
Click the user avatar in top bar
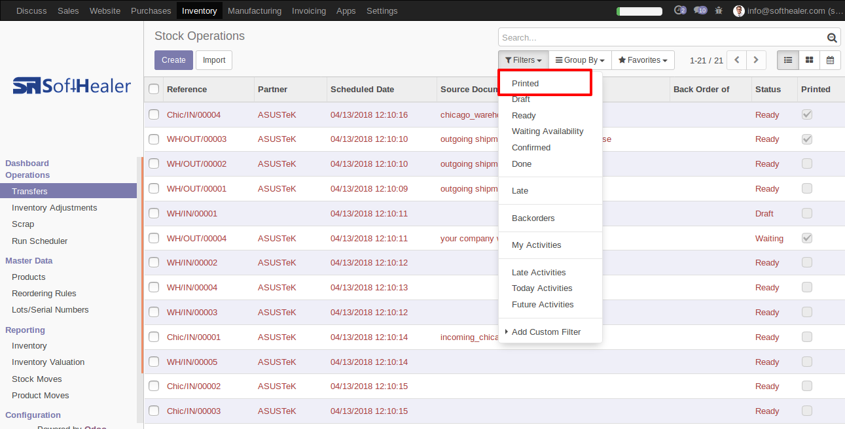[x=739, y=10]
